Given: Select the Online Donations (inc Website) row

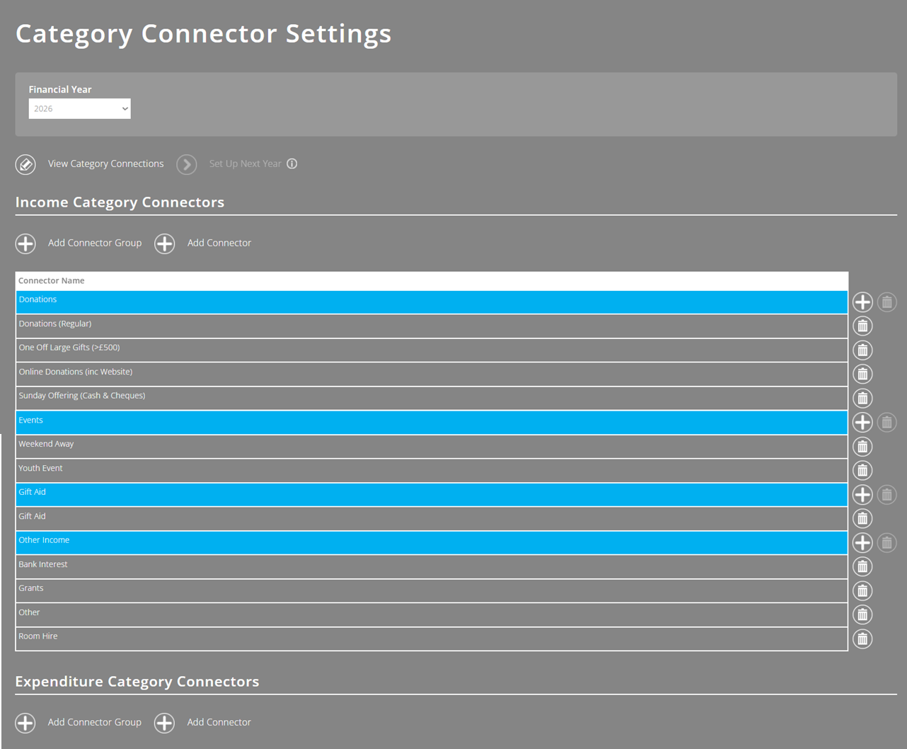Looking at the screenshot, I should pos(432,374).
